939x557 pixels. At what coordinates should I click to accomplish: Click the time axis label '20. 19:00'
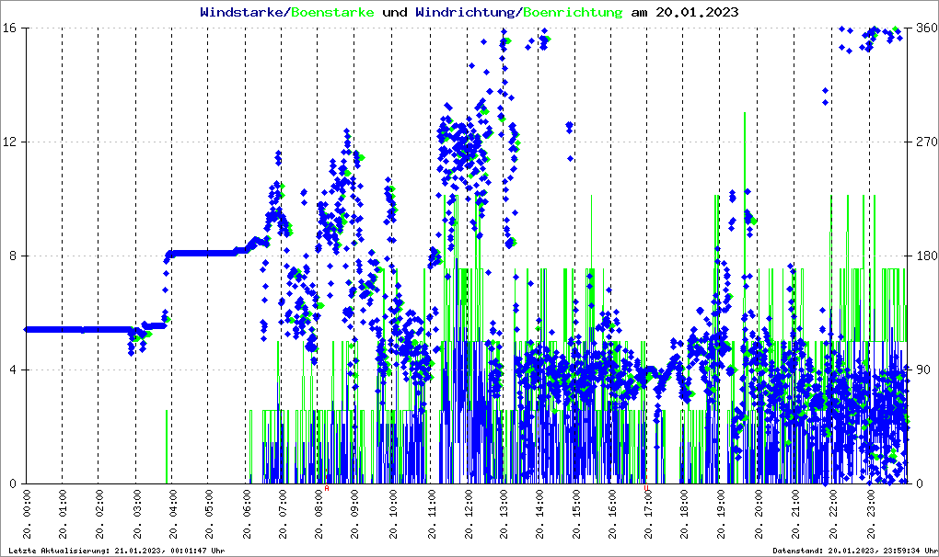pos(721,514)
